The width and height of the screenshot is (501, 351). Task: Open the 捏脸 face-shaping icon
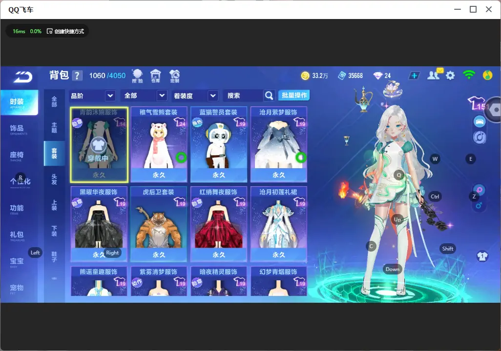[x=137, y=76]
